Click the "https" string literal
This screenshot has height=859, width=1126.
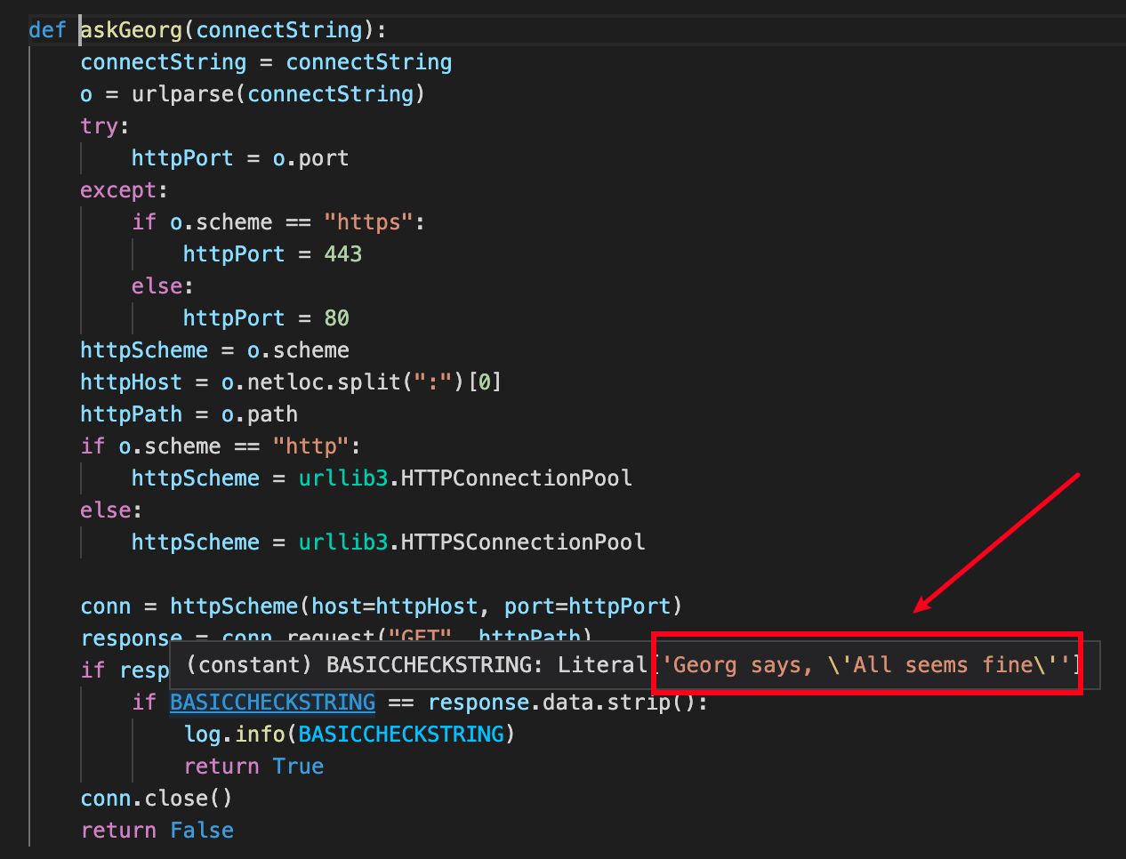368,222
